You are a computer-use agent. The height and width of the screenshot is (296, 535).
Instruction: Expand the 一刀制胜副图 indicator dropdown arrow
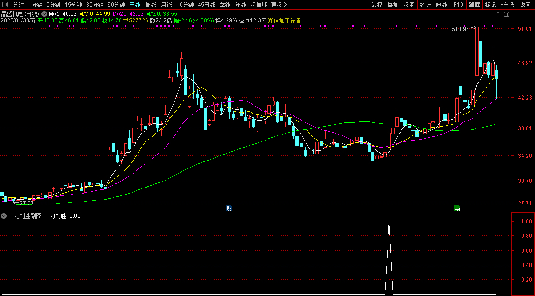(4, 216)
